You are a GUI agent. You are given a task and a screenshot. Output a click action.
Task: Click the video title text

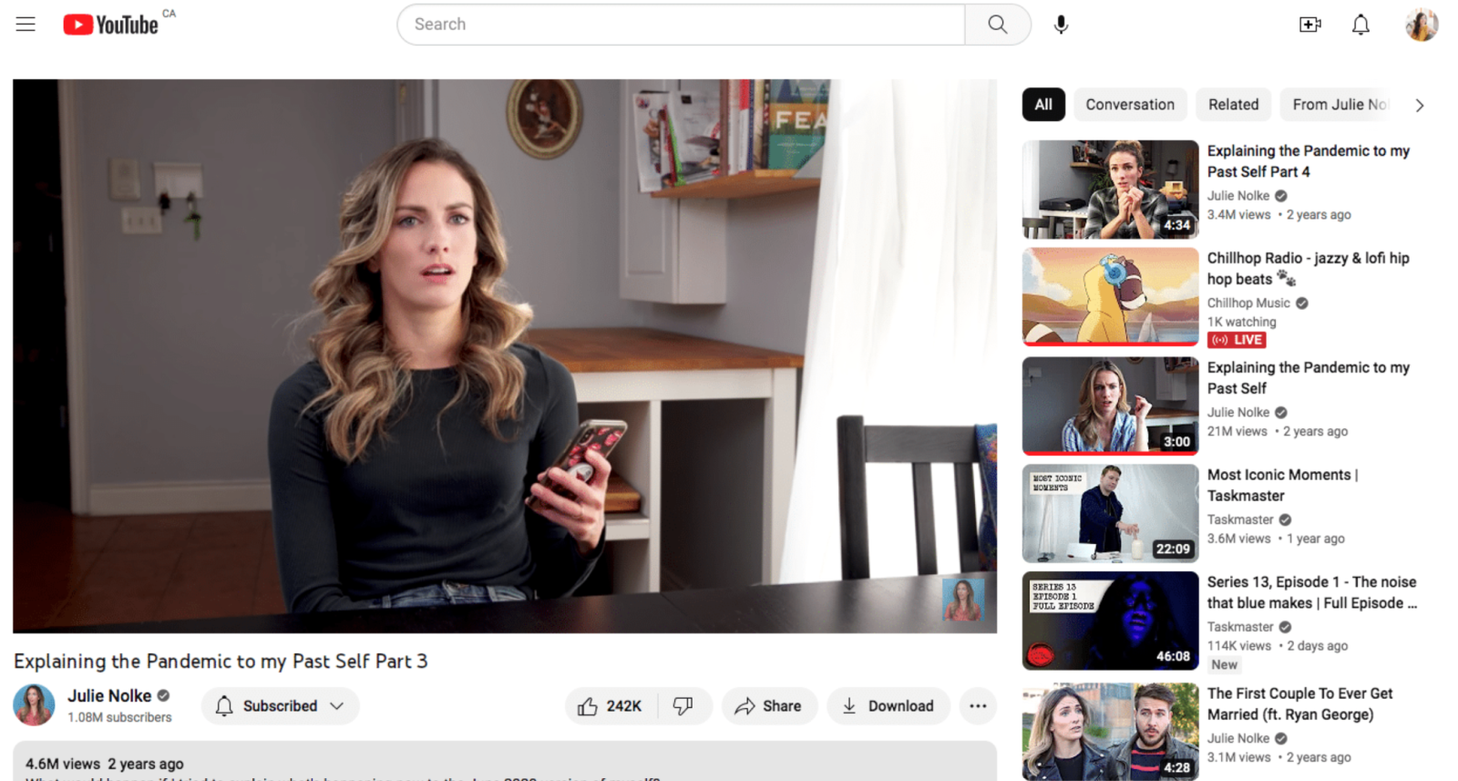221,661
